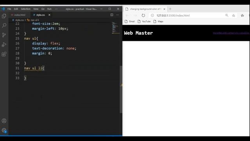
Task: Open the Maps bookmark
Action: point(158,22)
